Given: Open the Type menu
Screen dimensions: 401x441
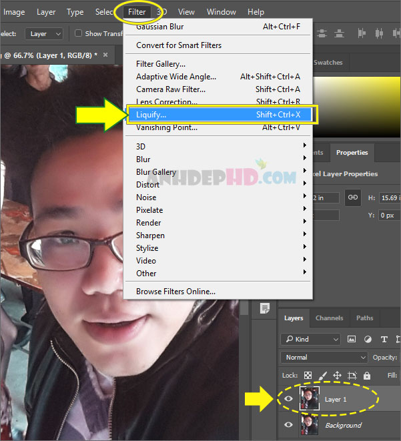Looking at the screenshot, I should click(x=75, y=12).
